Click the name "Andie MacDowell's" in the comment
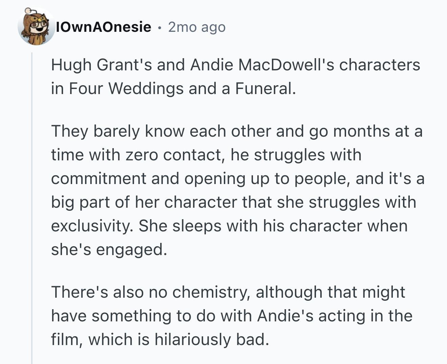Screen dimensions: 447x364 point(262,65)
